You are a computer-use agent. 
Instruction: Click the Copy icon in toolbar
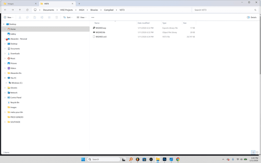coord(27,17)
